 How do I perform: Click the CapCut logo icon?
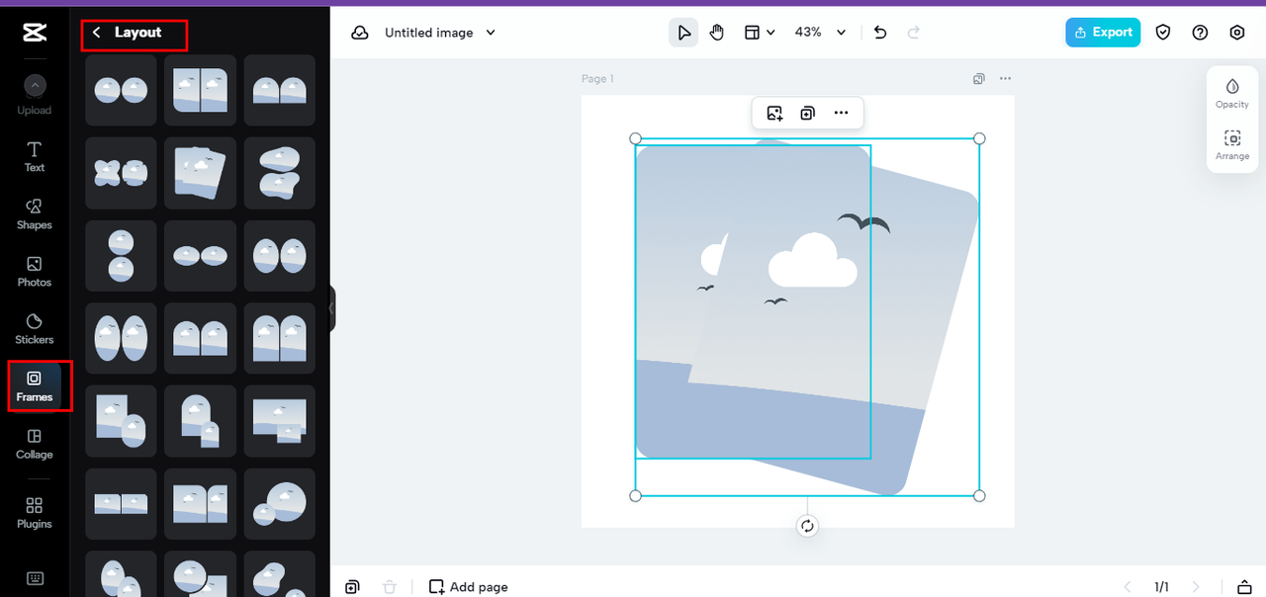pos(34,33)
